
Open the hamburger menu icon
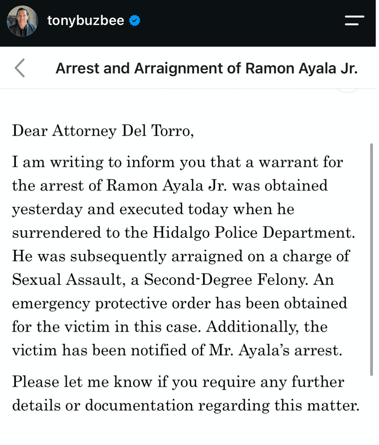click(x=354, y=20)
